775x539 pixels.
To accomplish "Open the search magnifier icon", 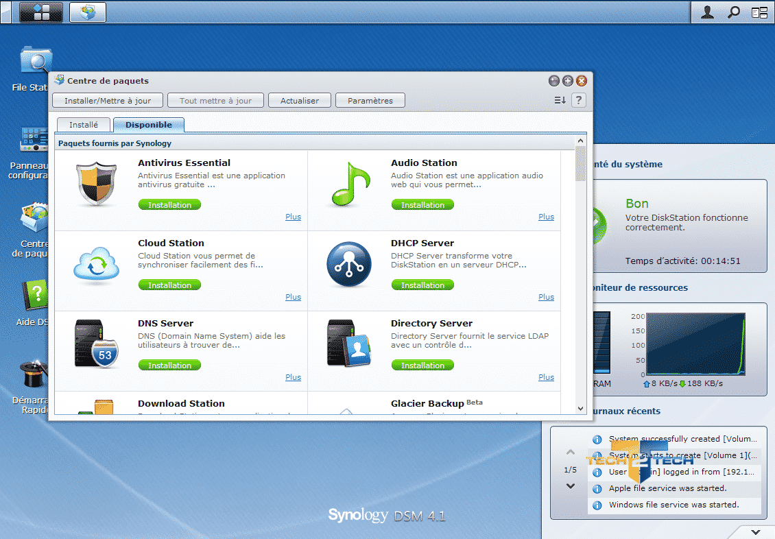I will point(733,12).
